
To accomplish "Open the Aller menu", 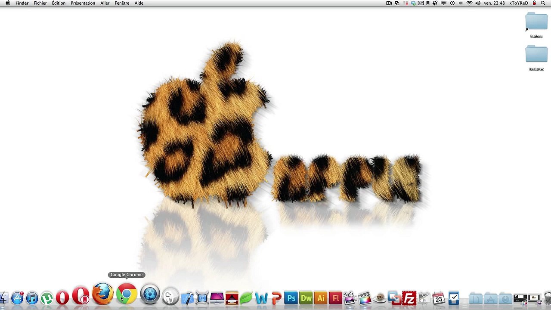I will 105,3.
